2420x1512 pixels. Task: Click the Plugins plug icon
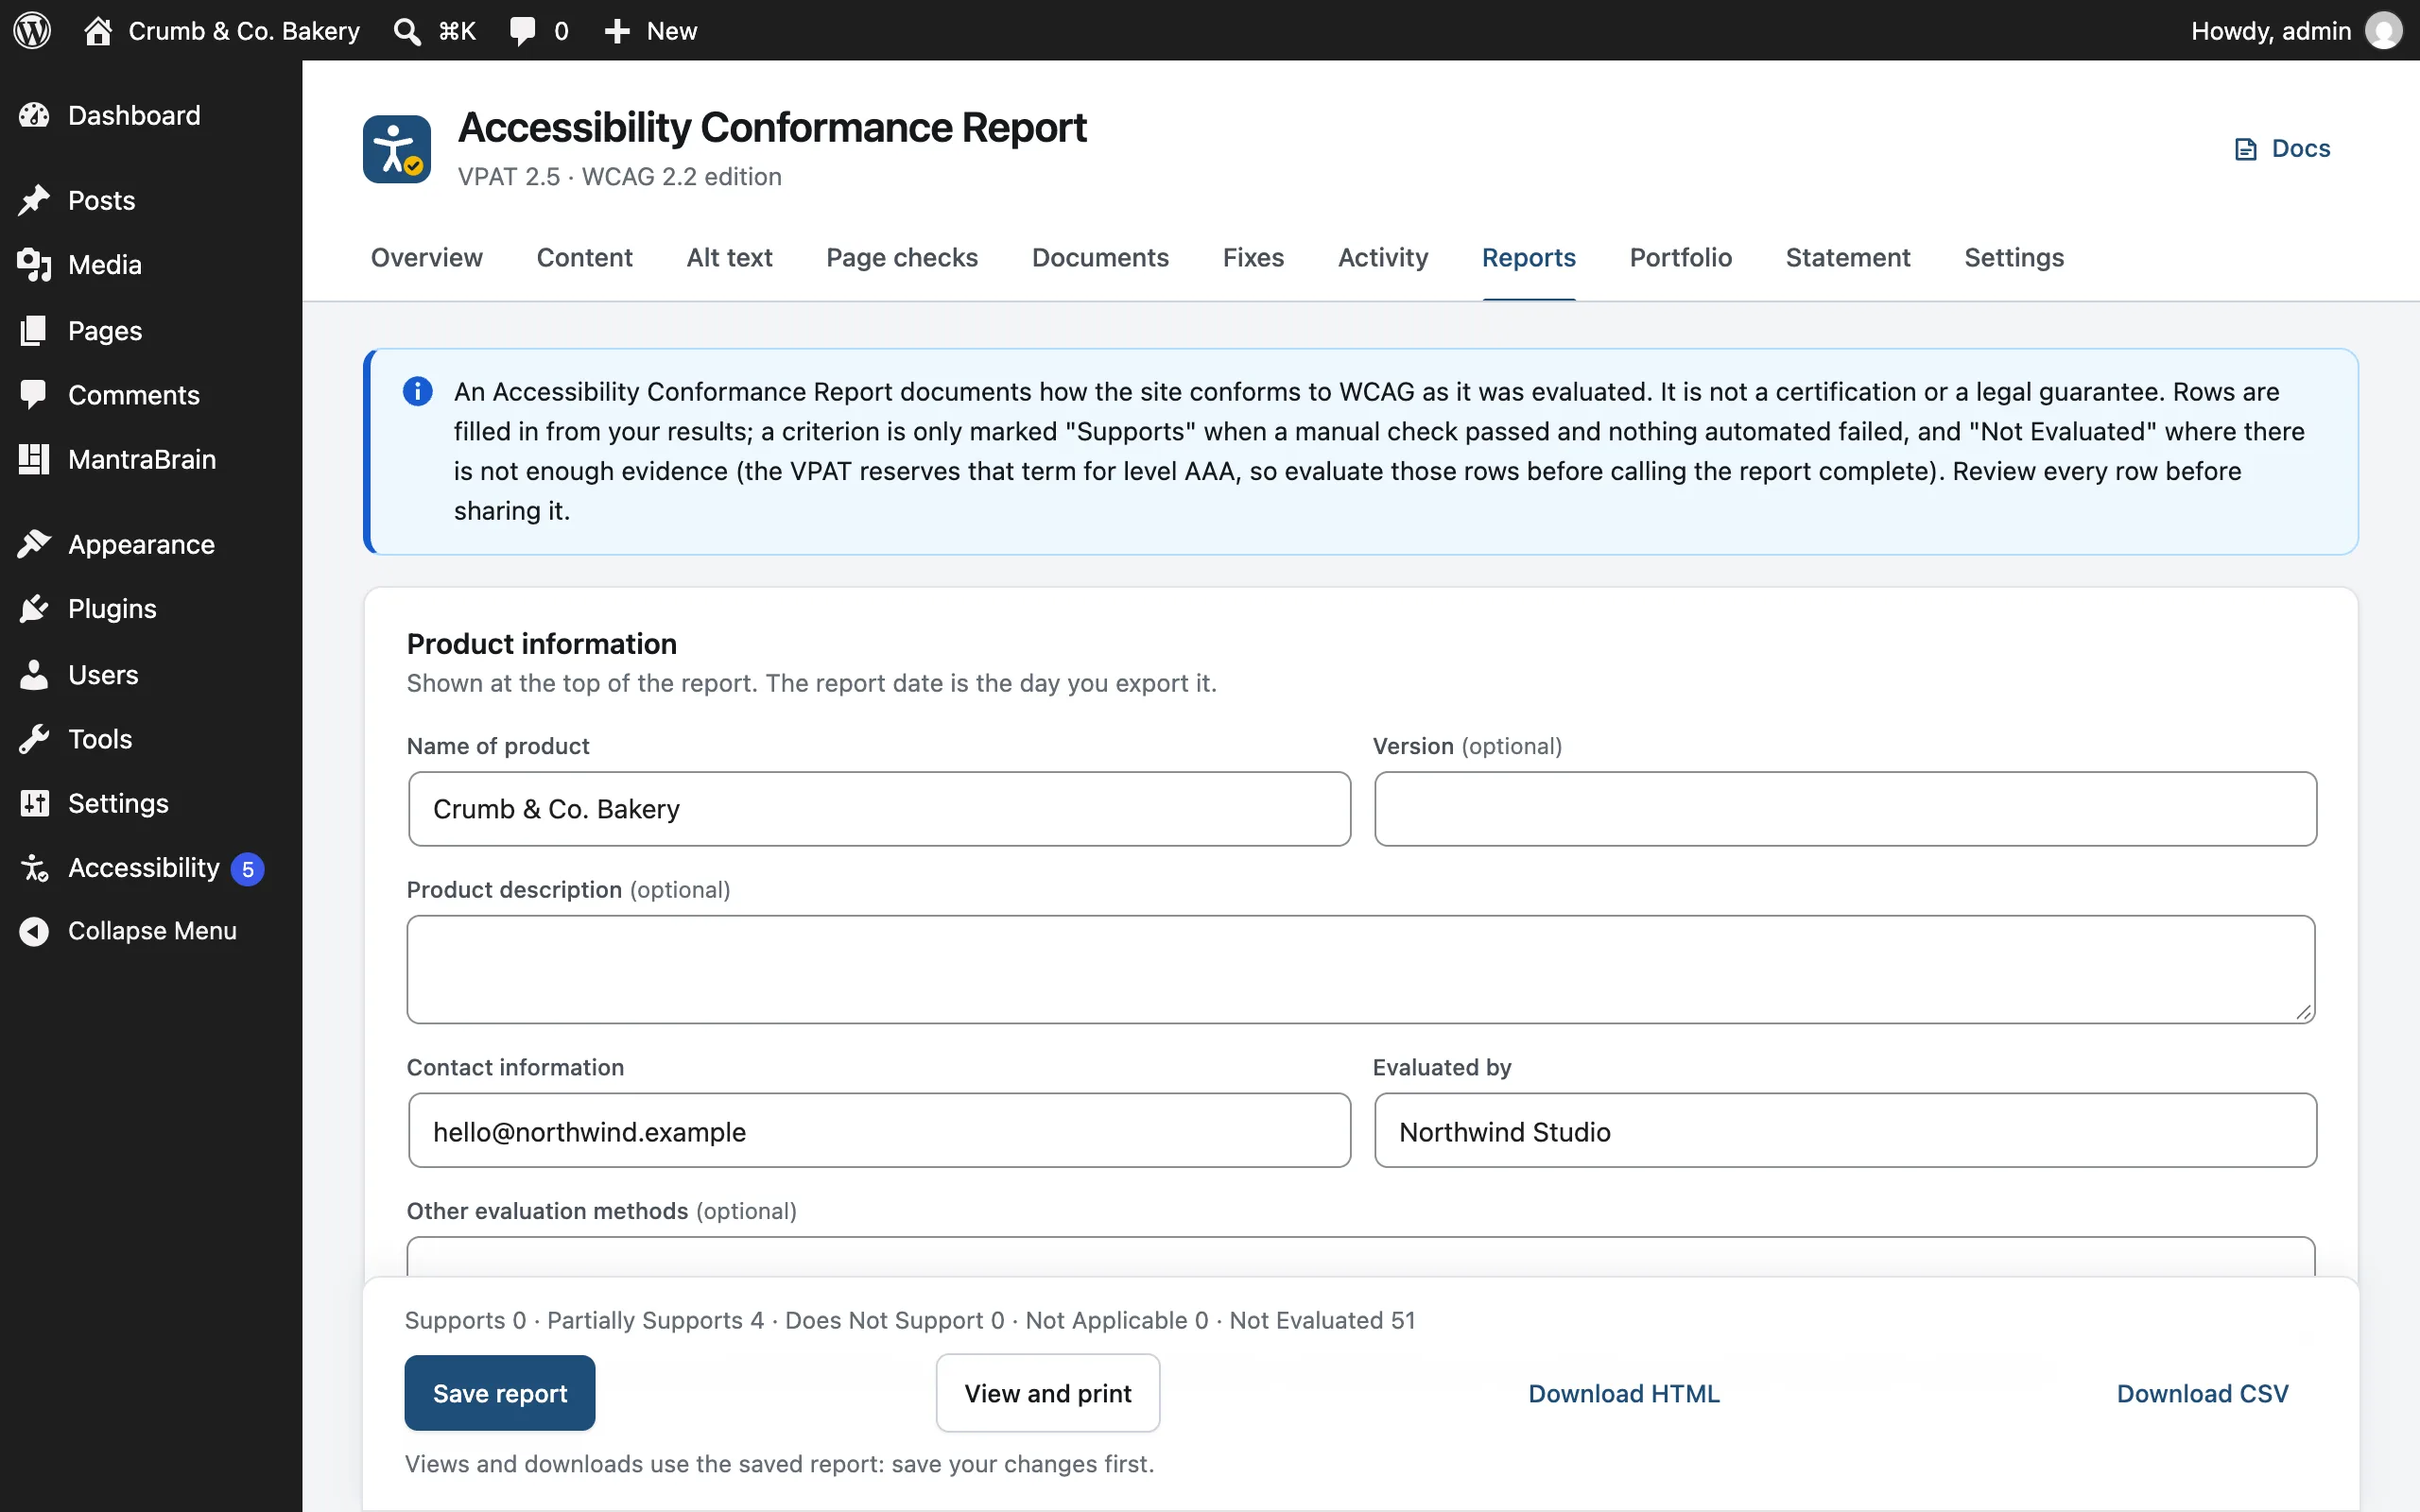(x=34, y=608)
